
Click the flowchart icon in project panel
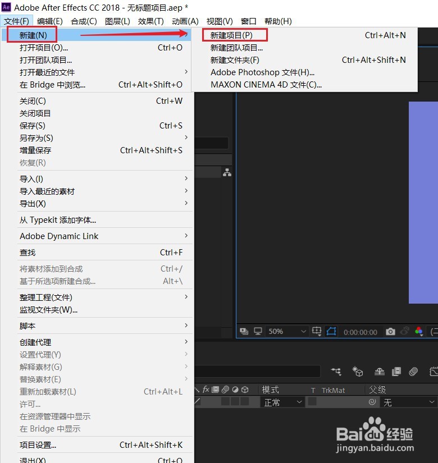click(227, 172)
